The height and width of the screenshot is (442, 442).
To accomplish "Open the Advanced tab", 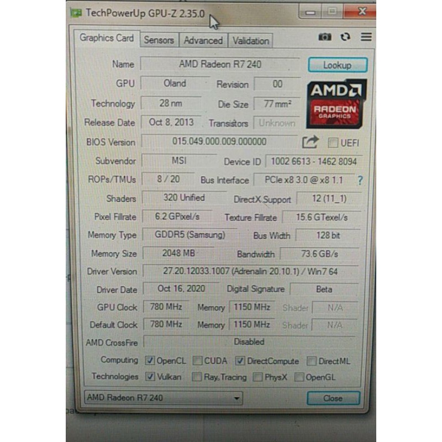I will tap(203, 40).
